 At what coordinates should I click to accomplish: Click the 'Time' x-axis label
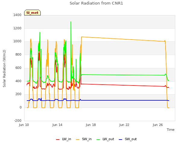171,130
